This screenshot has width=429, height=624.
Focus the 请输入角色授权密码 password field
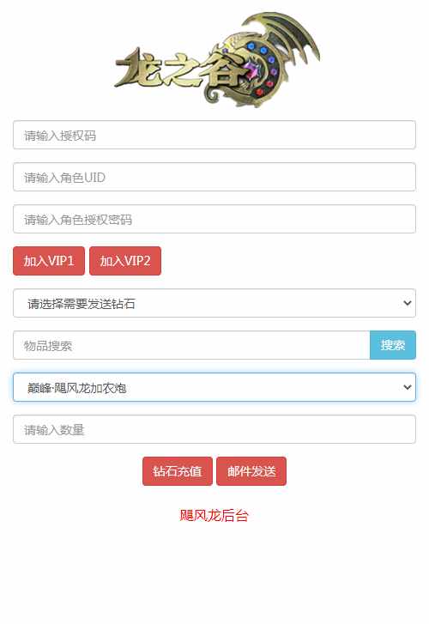click(214, 219)
